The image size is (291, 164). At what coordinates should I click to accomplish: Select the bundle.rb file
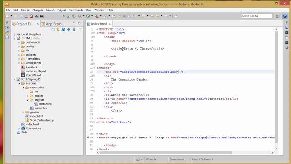point(31,67)
